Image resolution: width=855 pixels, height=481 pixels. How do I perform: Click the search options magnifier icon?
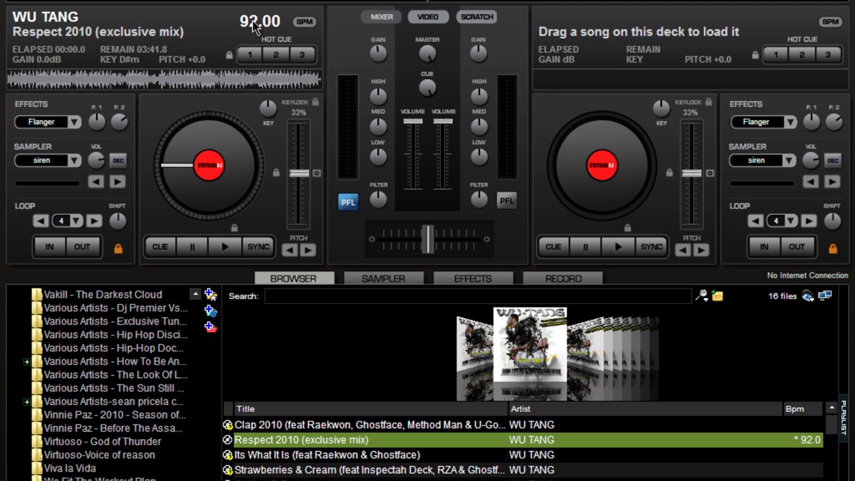pyautogui.click(x=701, y=295)
